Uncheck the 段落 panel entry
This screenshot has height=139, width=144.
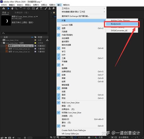(82, 75)
